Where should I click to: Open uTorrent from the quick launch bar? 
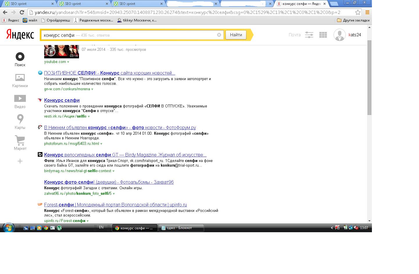pyautogui.click(x=59, y=228)
